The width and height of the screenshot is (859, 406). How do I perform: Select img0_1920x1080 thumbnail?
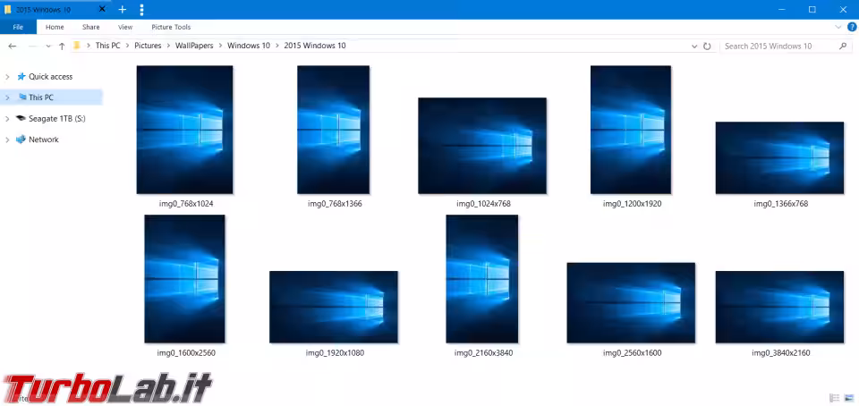[x=334, y=307]
